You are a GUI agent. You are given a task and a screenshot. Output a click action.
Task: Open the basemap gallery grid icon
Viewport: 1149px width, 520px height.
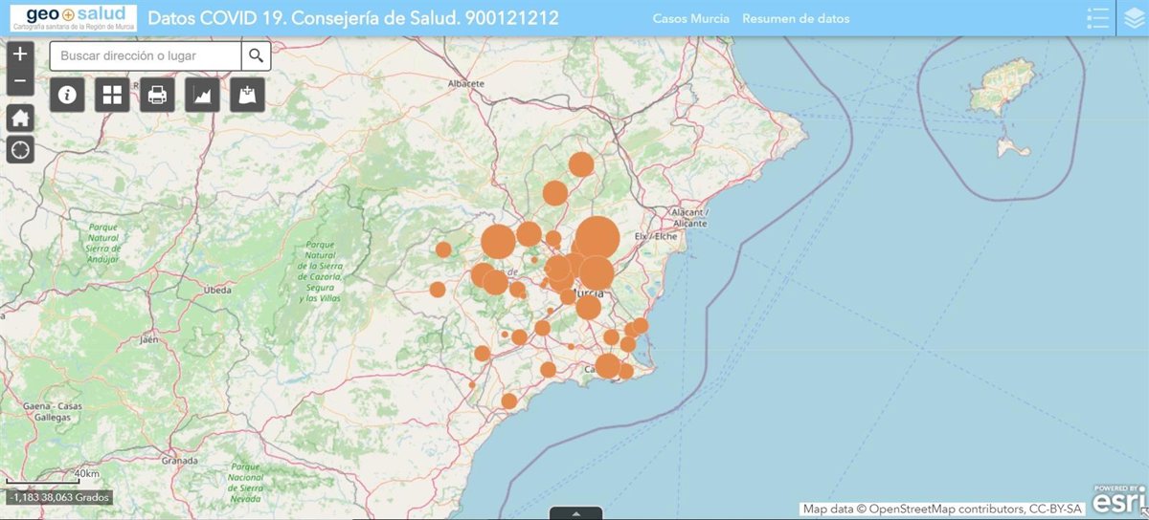pos(113,95)
